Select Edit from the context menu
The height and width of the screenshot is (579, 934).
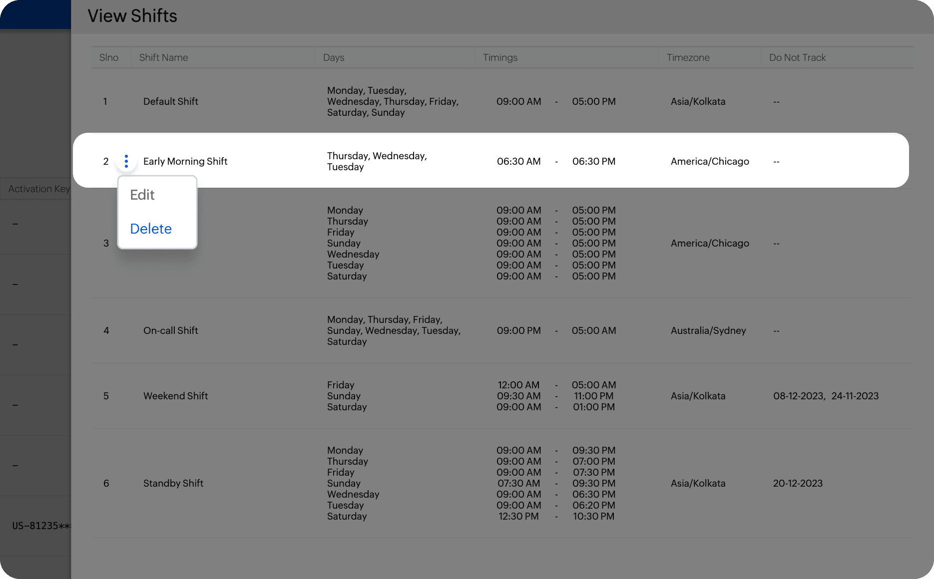tap(142, 195)
